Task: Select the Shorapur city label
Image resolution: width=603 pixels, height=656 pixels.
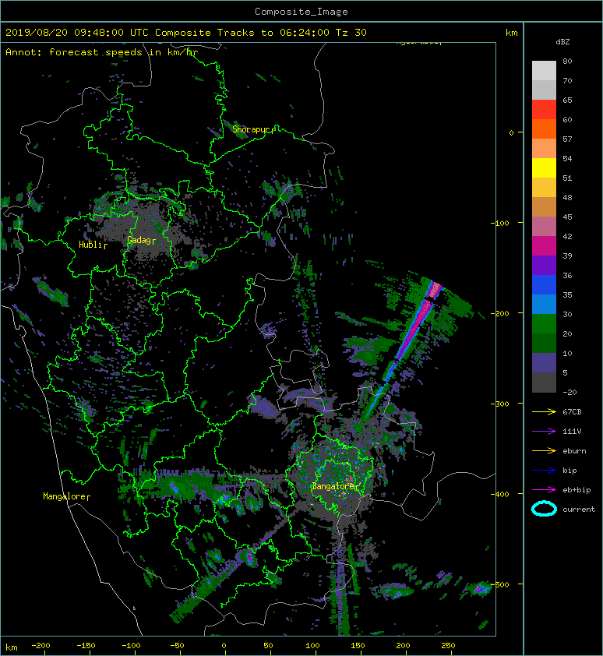Action: [253, 129]
